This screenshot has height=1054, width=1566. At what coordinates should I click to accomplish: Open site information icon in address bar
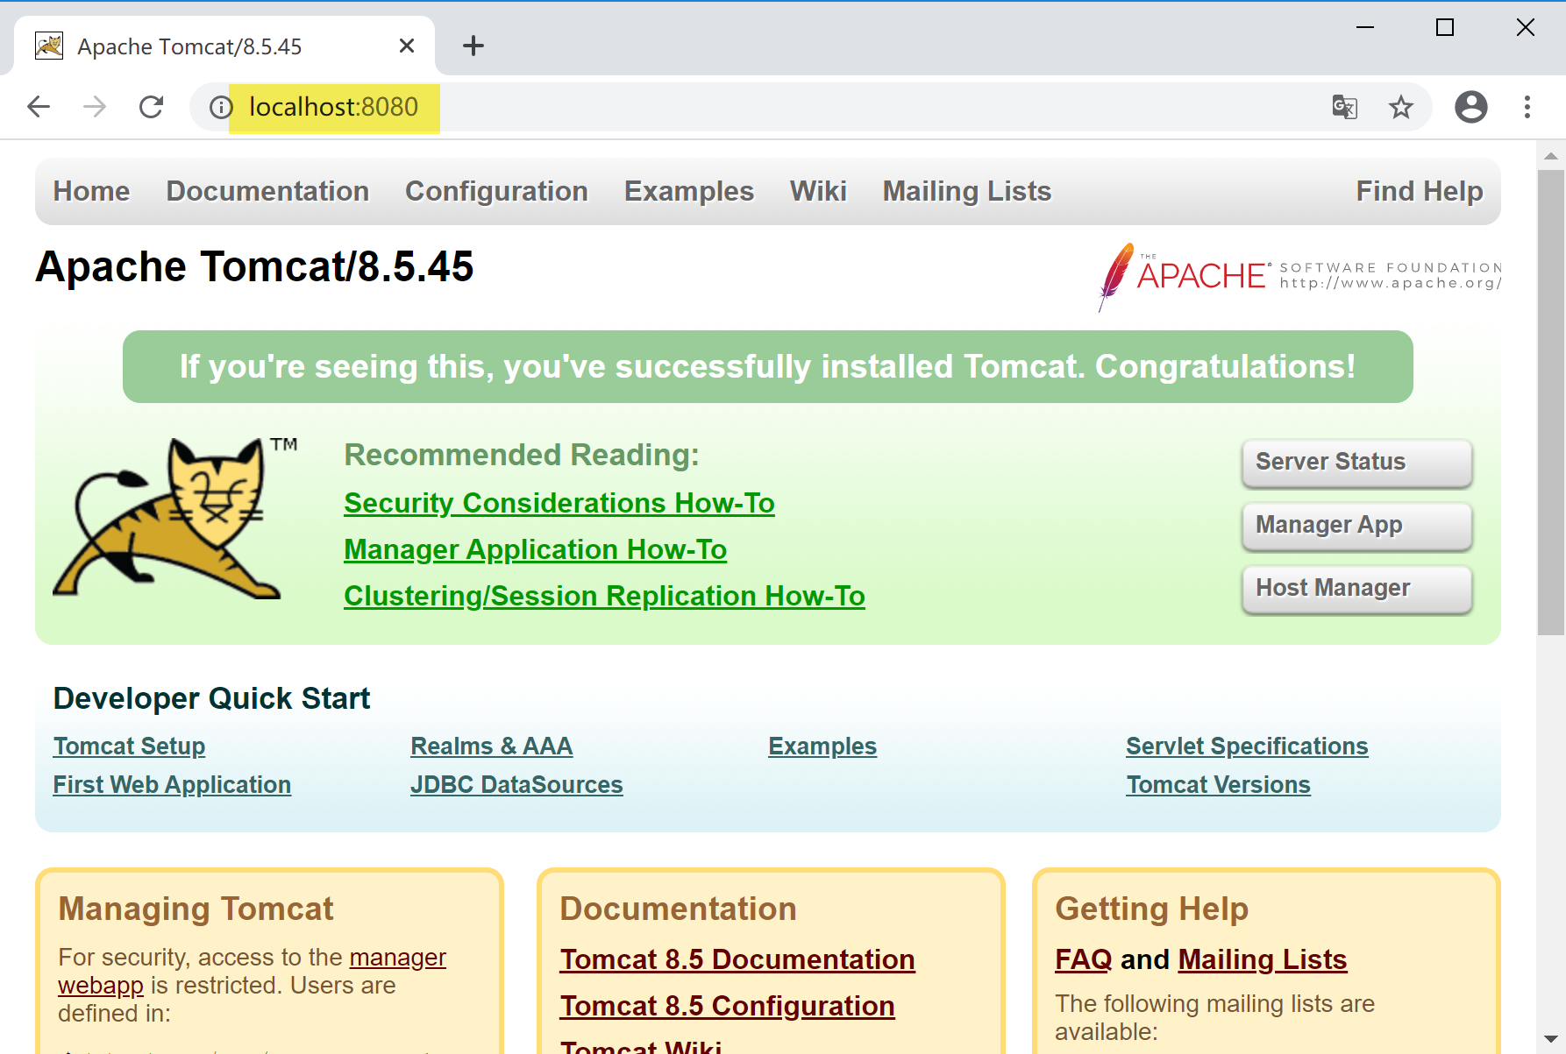[221, 107]
